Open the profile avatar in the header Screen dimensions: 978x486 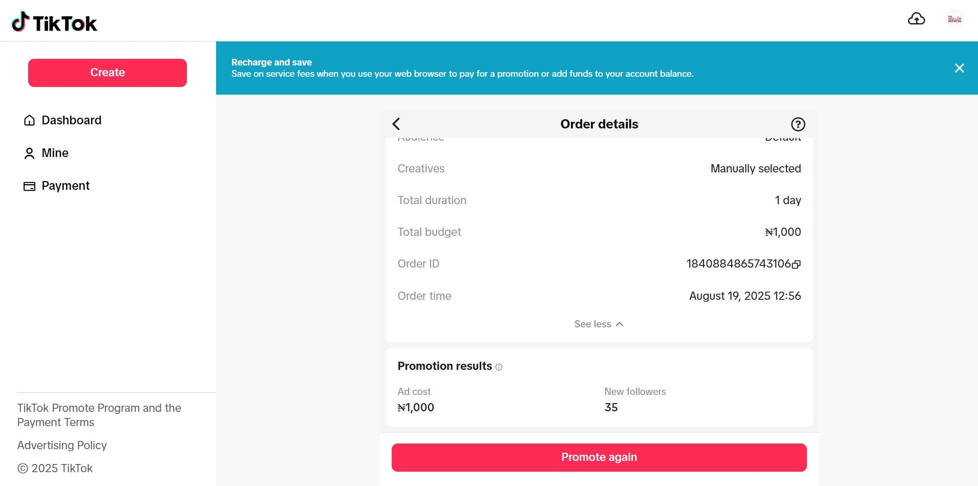click(x=954, y=19)
